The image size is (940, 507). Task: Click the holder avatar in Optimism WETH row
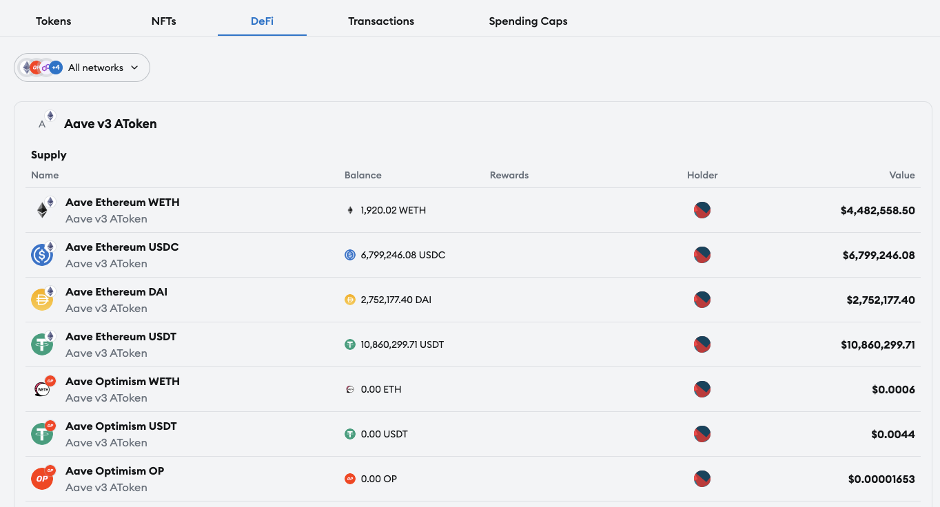tap(702, 389)
